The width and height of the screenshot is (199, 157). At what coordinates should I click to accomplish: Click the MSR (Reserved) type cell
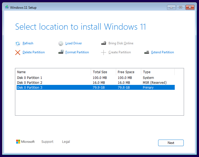click(x=155, y=83)
